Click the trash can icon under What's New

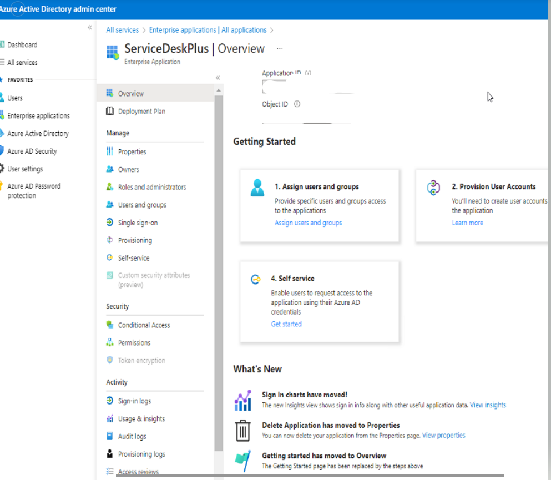(x=242, y=431)
